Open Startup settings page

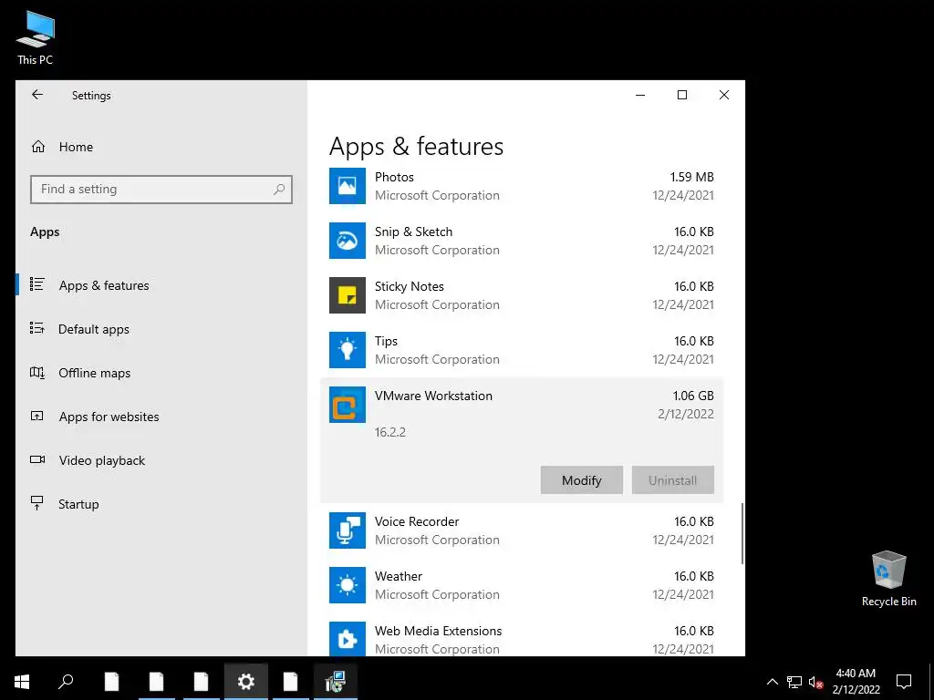tap(161, 503)
